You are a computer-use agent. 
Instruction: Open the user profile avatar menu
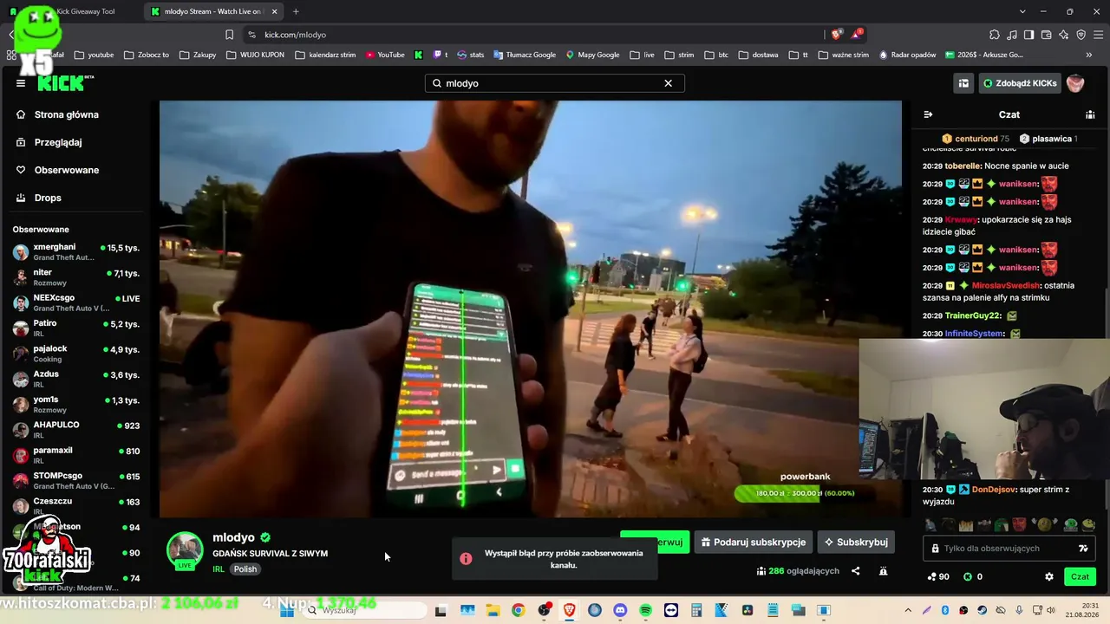point(1075,83)
